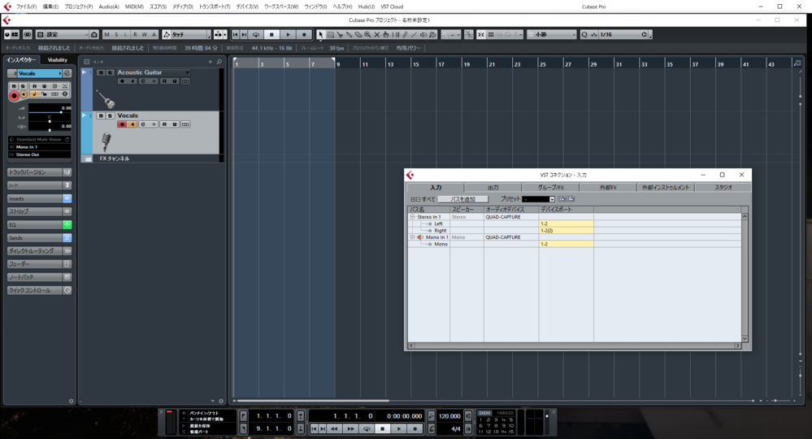Viewport: 812px width, 439px height.
Task: Open the Edit Channel Settings 'e' button in Inspector
Action: (x=67, y=73)
